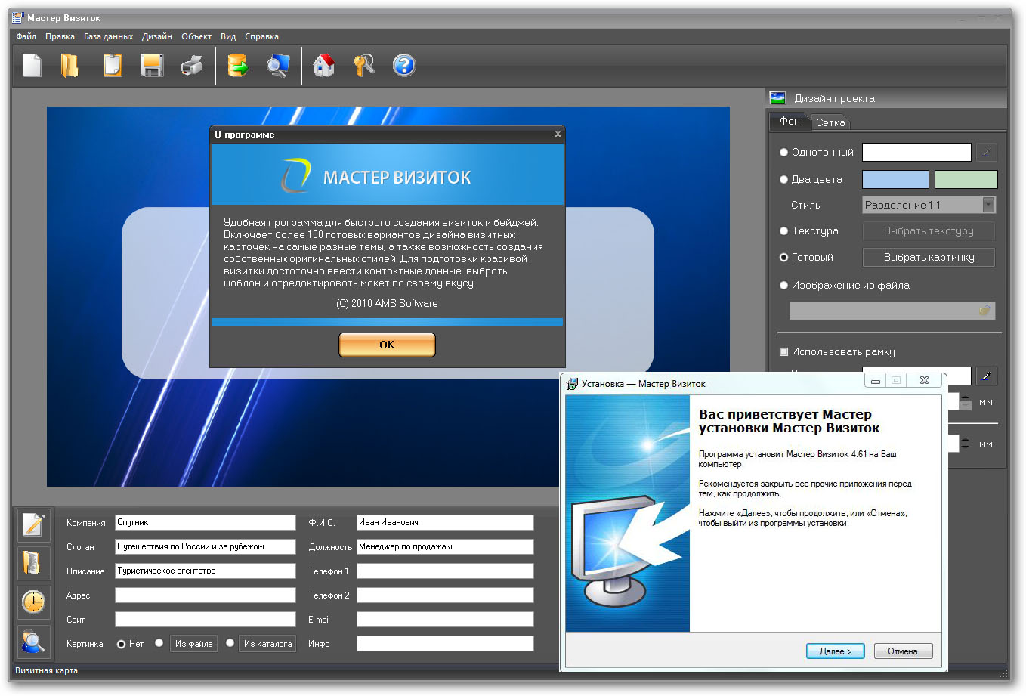This screenshot has height=696, width=1026.
Task: Click Выбрать картинку button
Action: (x=929, y=258)
